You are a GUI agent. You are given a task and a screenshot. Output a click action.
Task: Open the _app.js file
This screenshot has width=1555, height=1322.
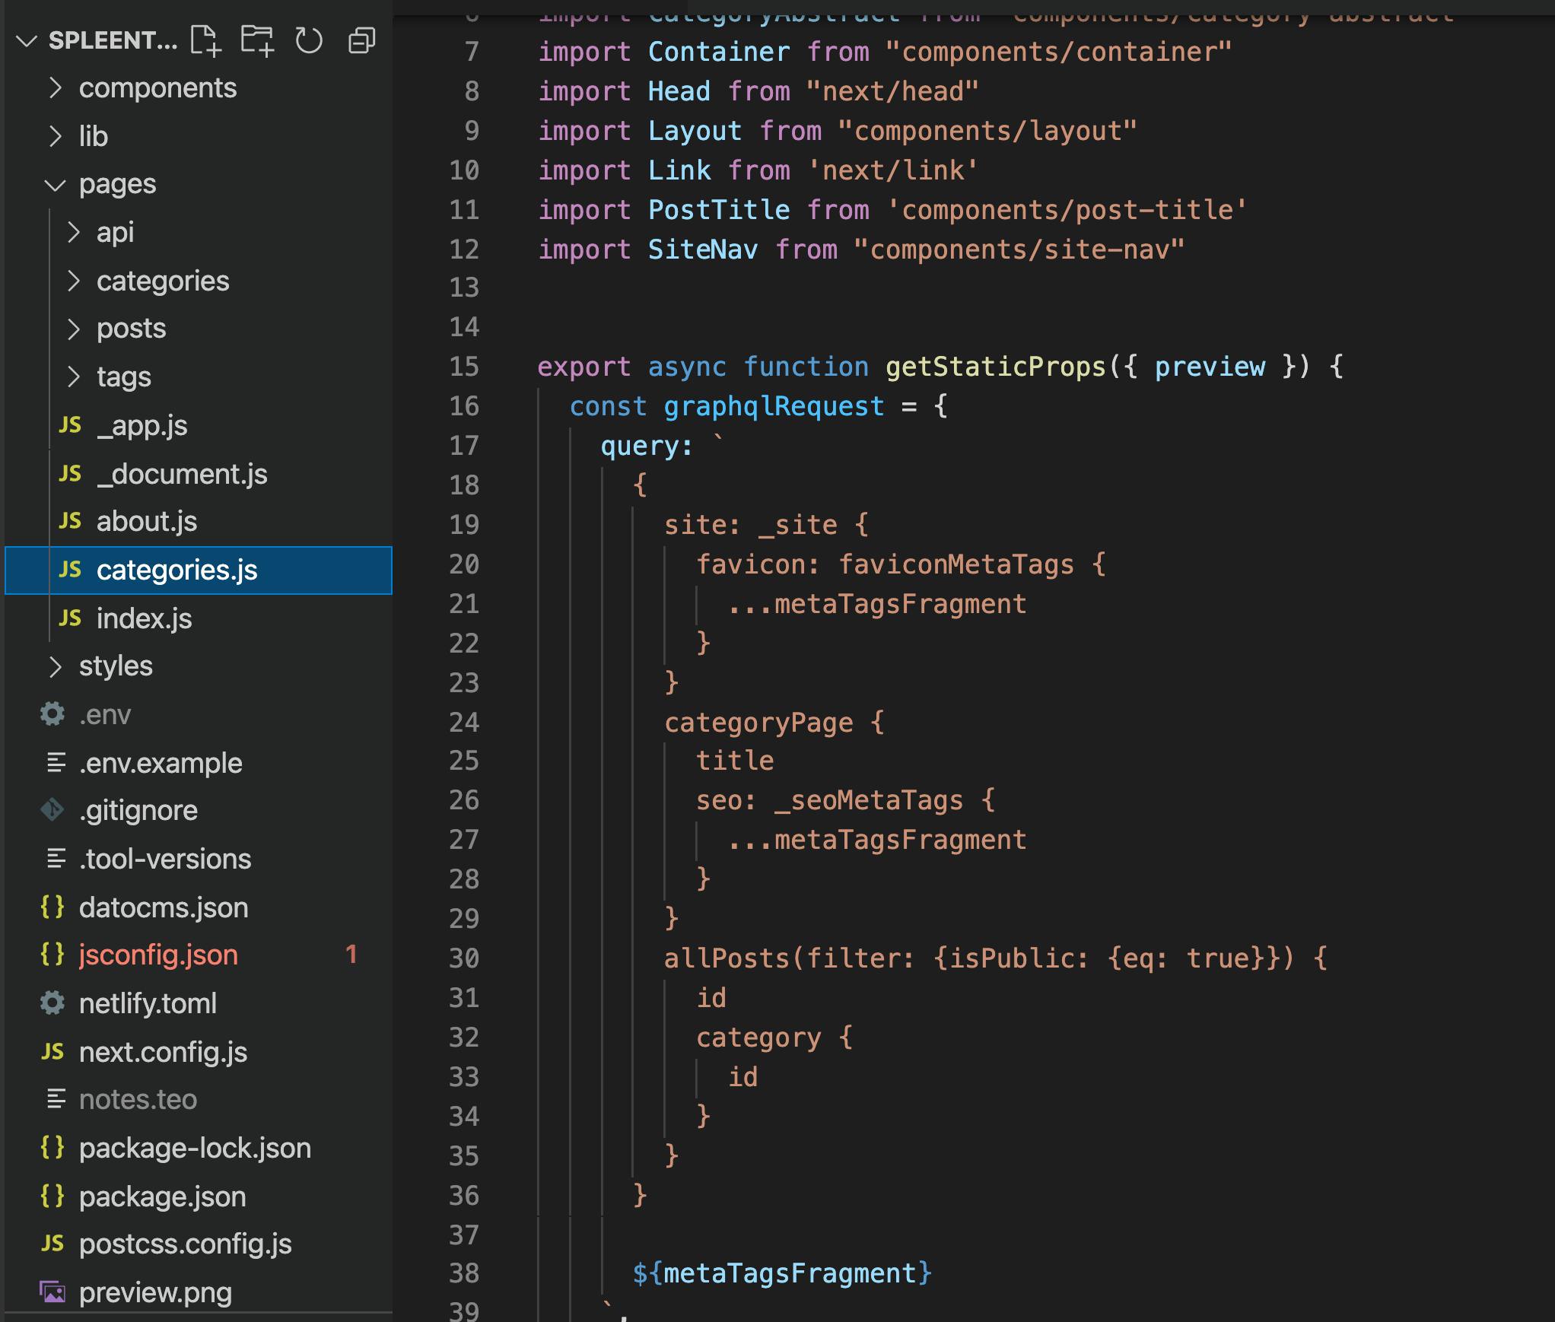(142, 425)
